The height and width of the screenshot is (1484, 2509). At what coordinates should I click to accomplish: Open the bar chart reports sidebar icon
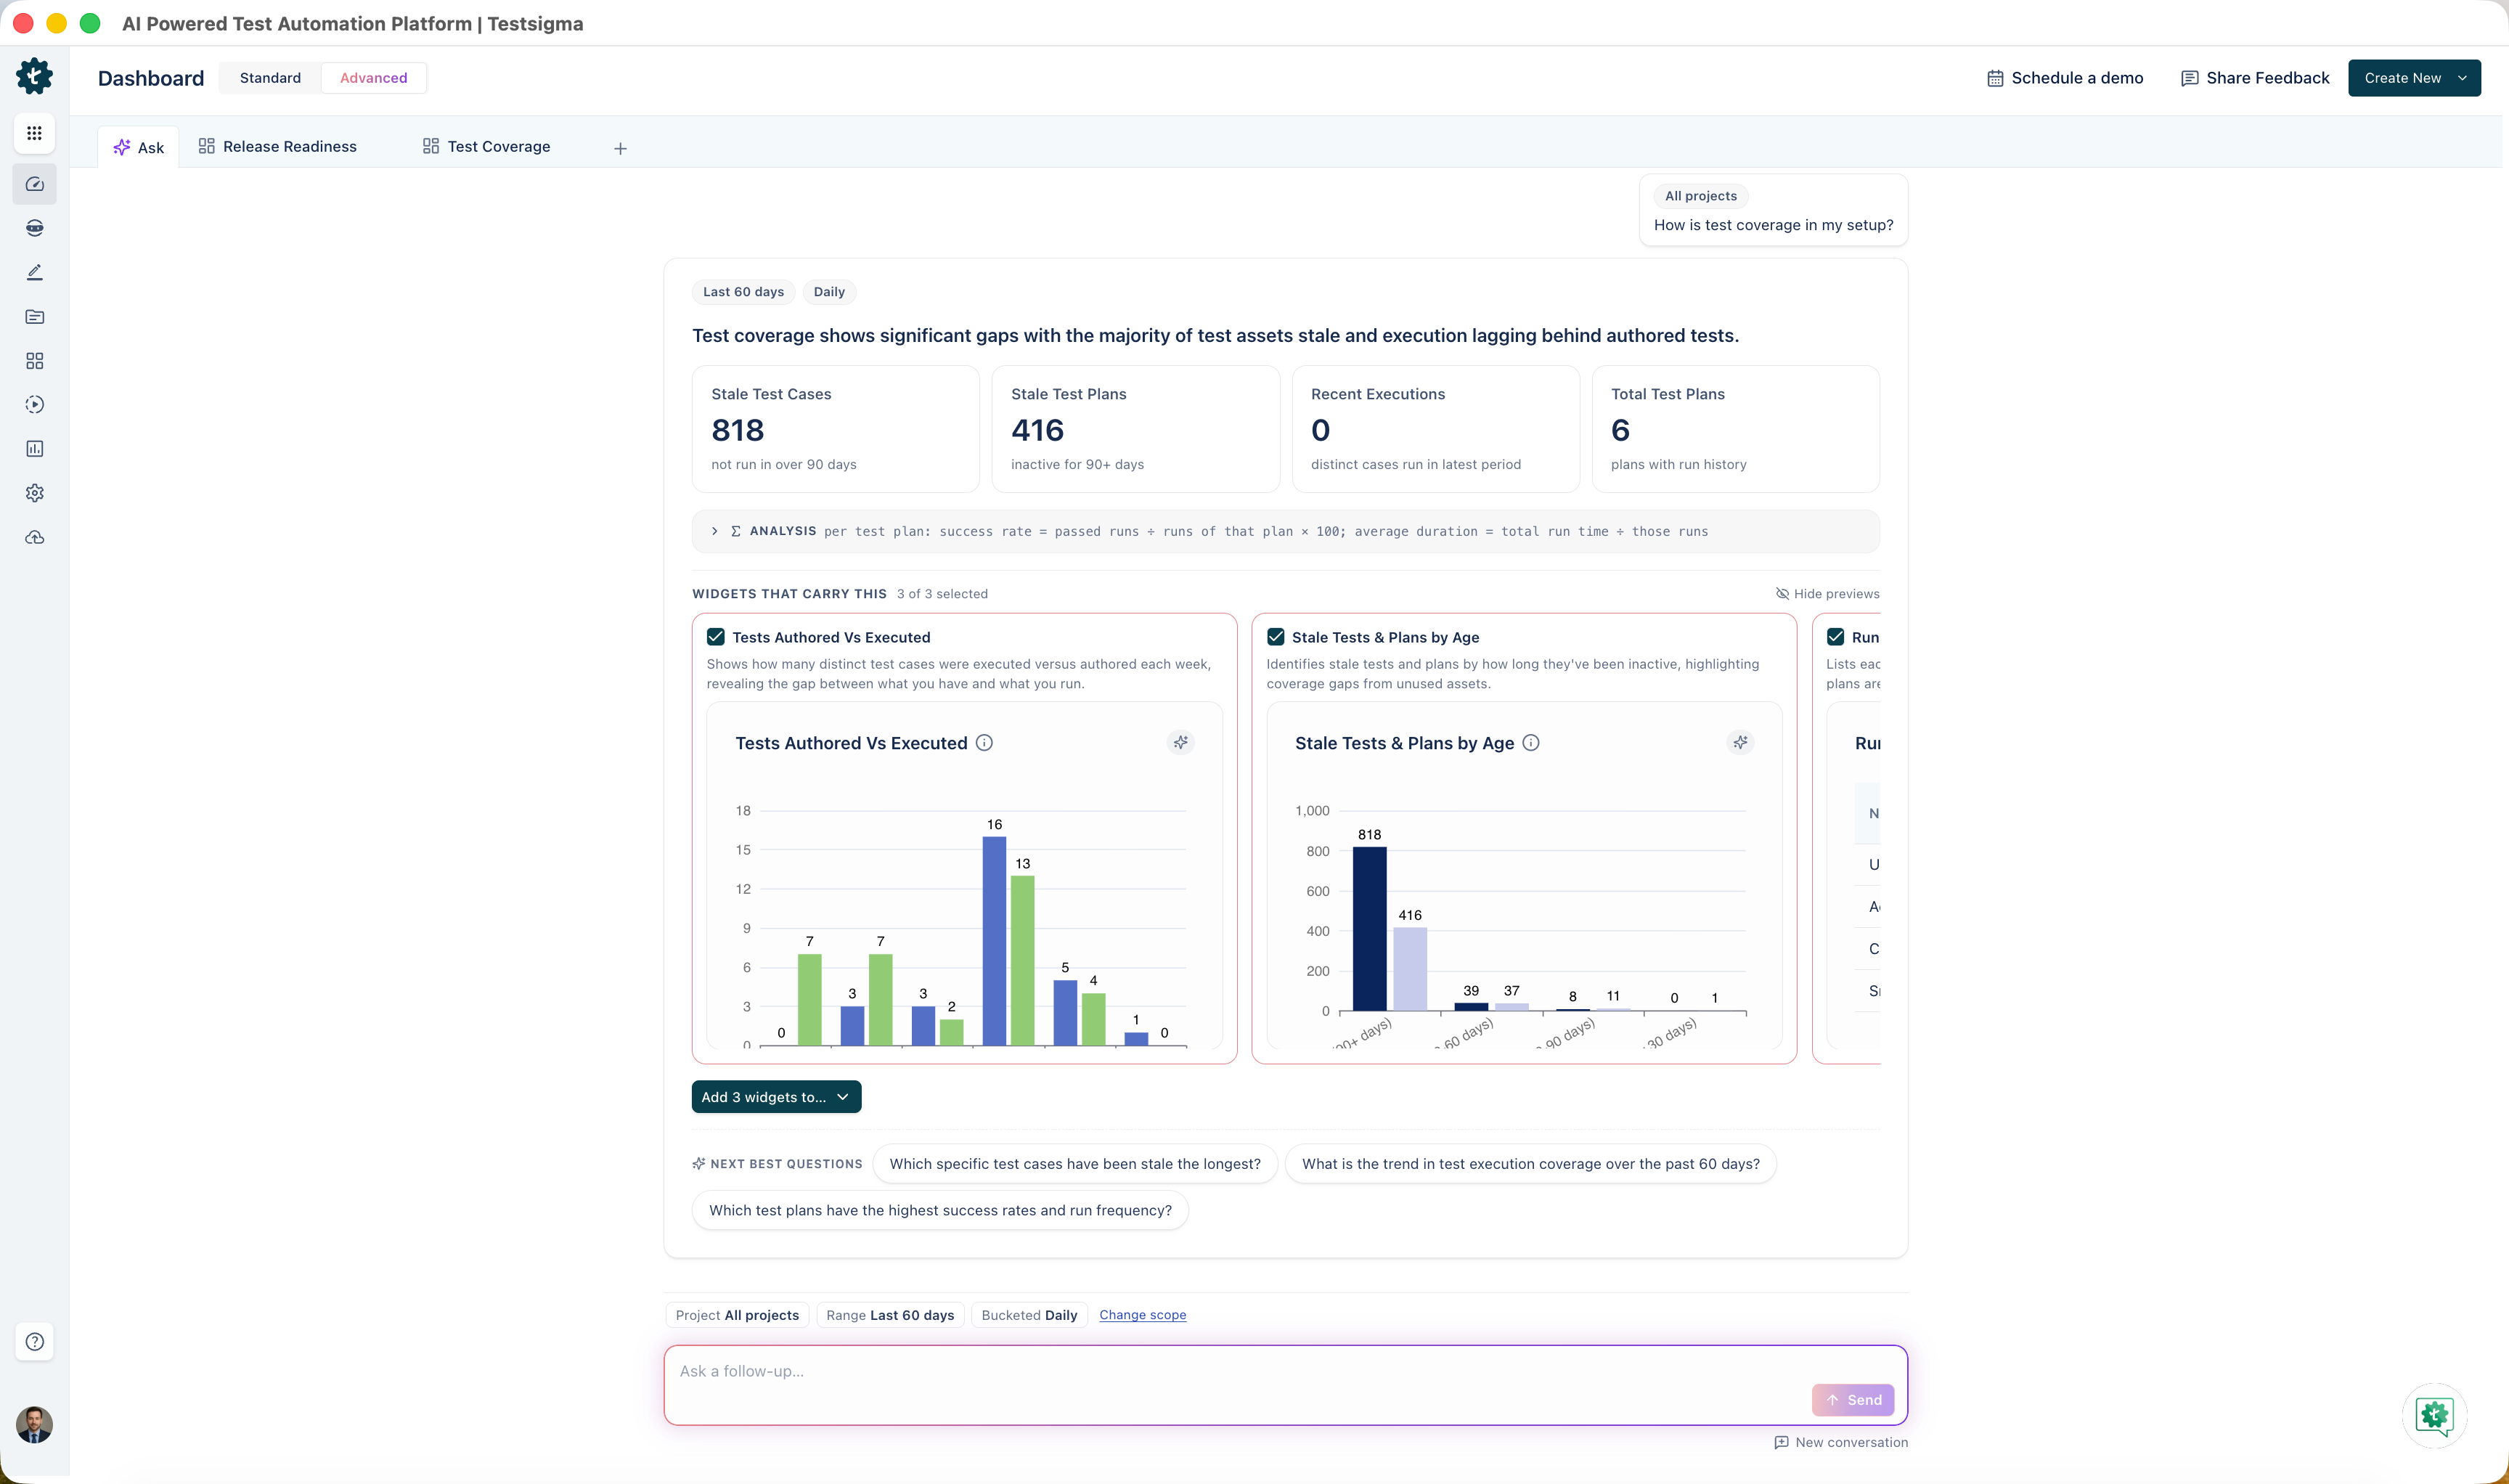pos(34,448)
